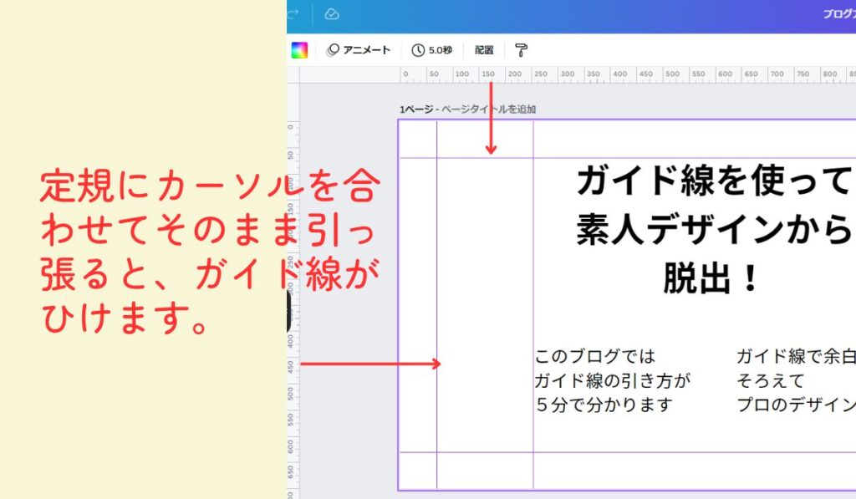
Task: Select the paint roller copy style tool
Action: 521,50
